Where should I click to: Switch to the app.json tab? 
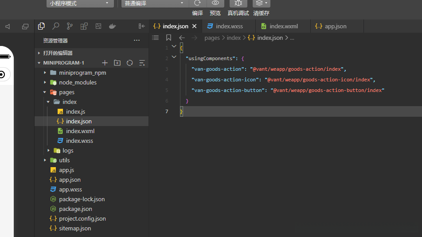coord(336,26)
